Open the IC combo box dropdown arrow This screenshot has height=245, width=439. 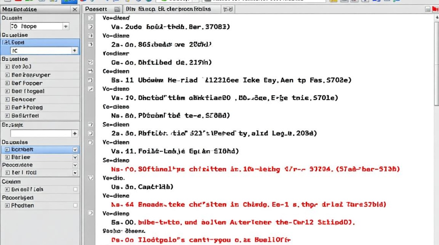point(74,51)
